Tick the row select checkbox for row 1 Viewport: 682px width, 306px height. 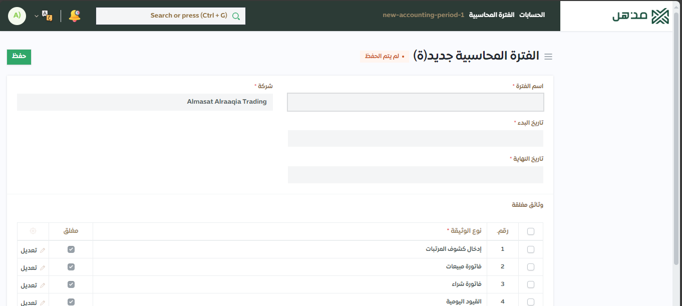tap(531, 249)
